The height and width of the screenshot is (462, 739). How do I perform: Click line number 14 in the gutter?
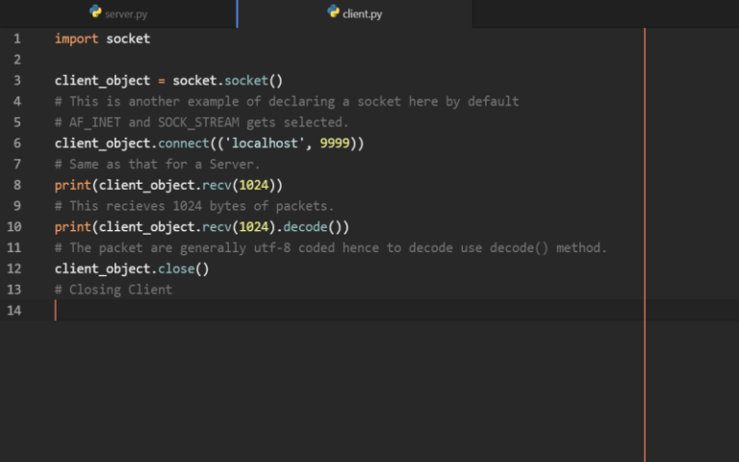pos(13,310)
